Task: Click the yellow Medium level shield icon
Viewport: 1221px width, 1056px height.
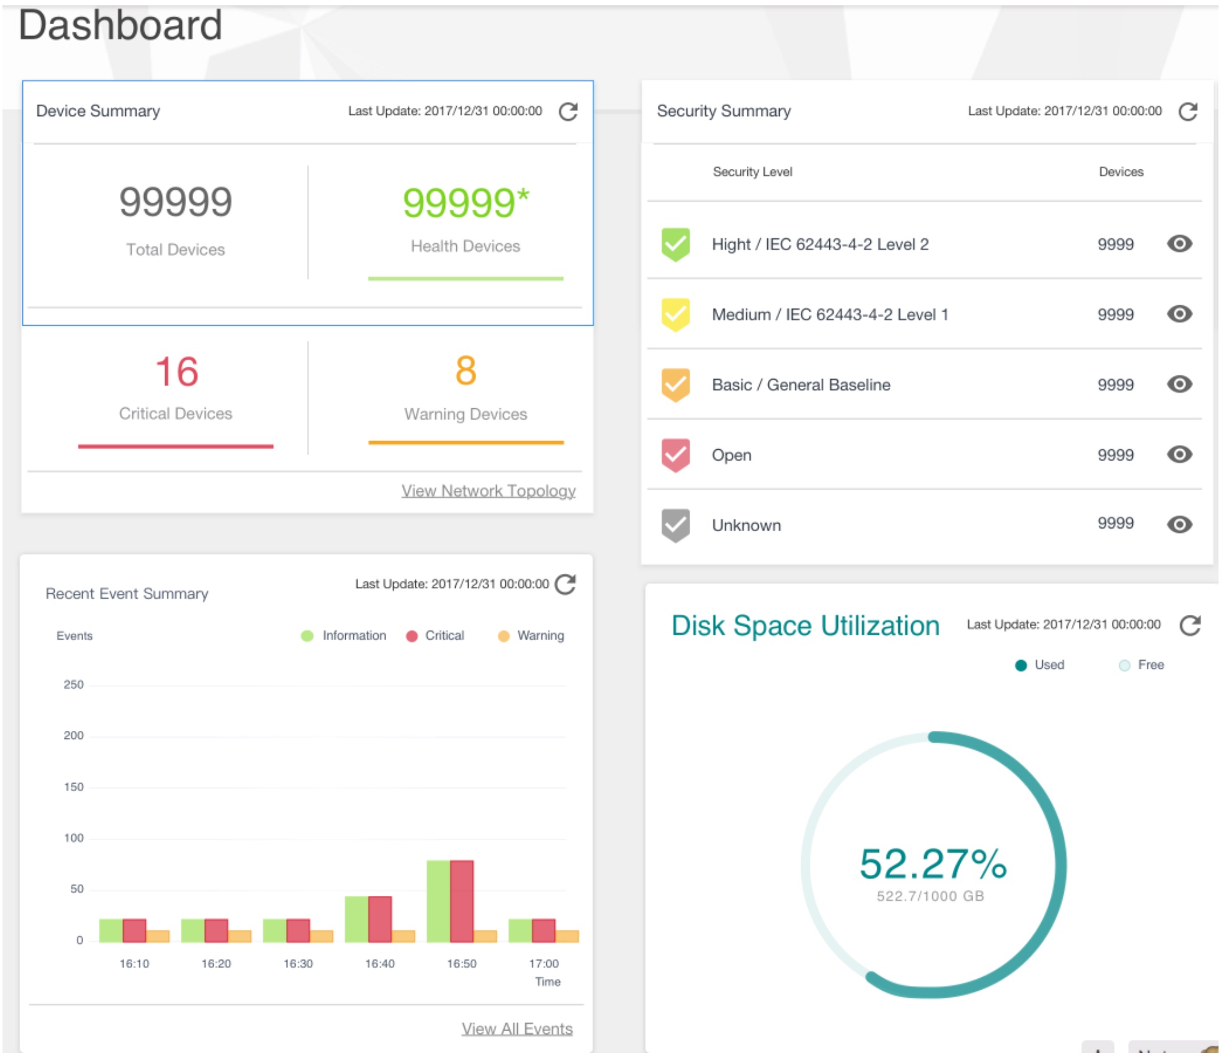Action: pos(675,314)
